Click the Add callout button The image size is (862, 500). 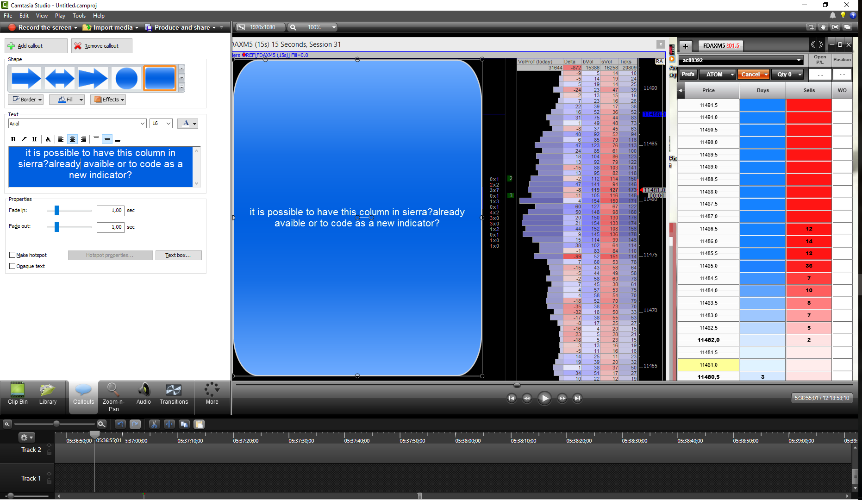click(36, 46)
